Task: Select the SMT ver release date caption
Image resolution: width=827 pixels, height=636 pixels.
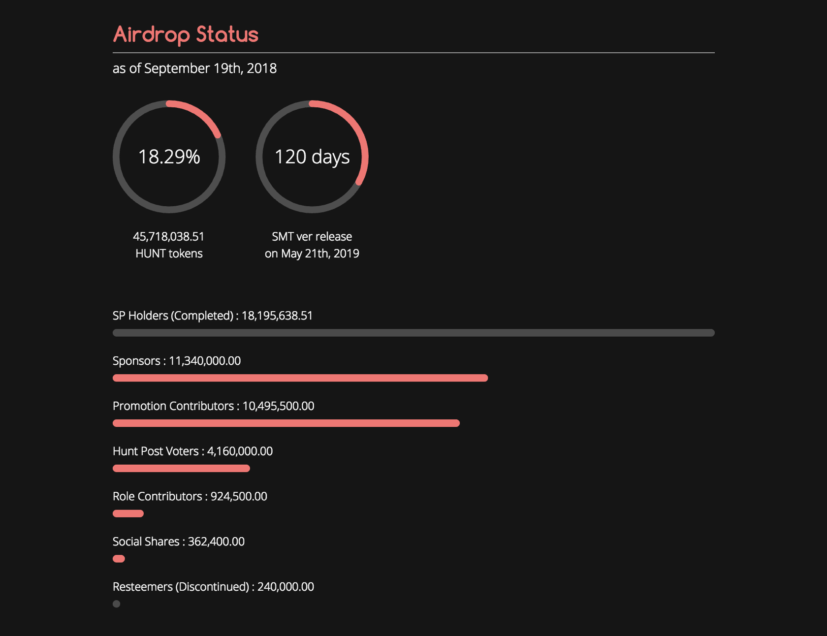Action: (312, 245)
